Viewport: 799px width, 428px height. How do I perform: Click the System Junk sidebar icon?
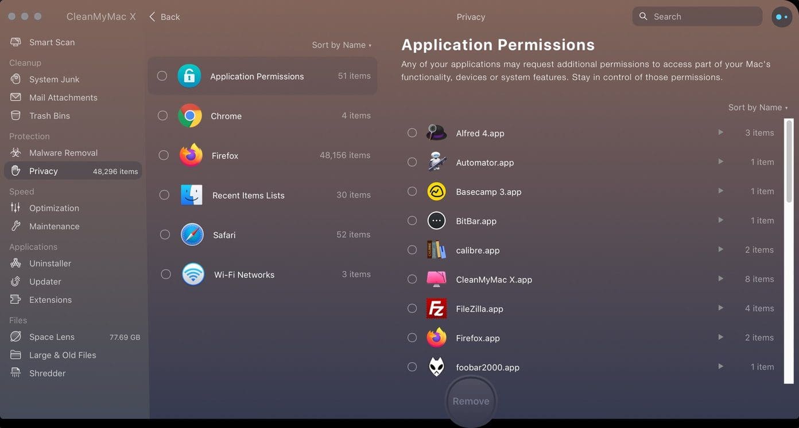16,79
